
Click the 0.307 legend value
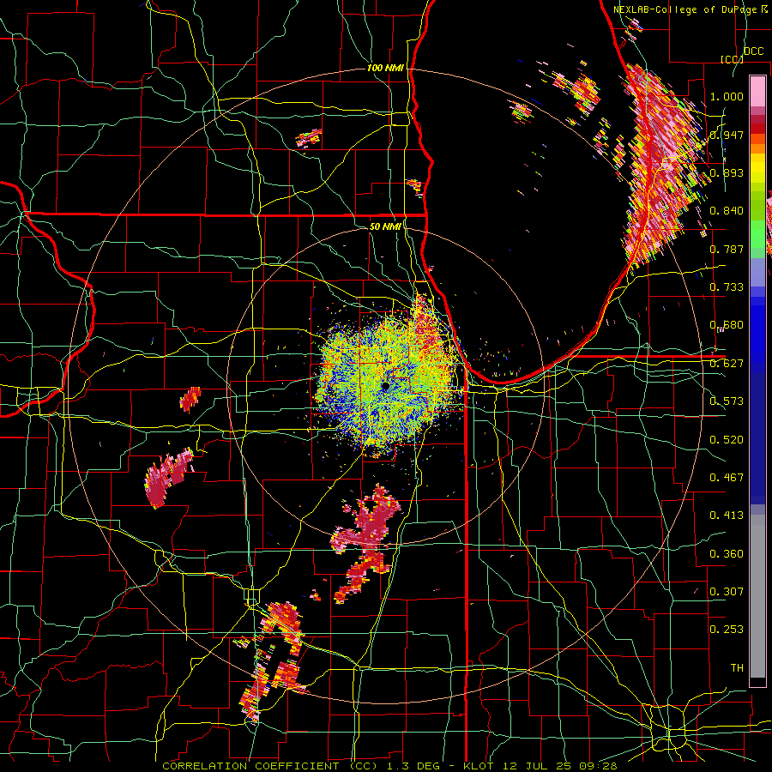click(x=727, y=592)
